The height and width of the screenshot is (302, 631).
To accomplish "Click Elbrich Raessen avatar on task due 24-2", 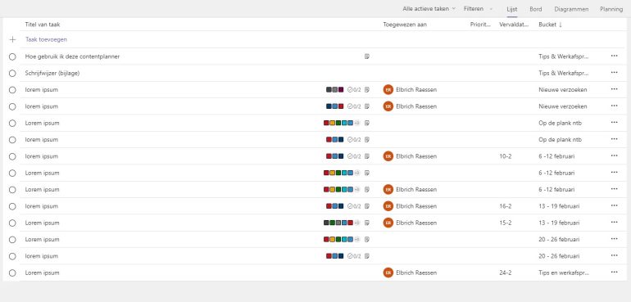I will tap(388, 273).
